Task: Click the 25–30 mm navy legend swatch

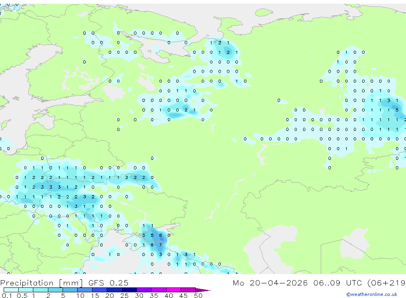Action: click(129, 290)
